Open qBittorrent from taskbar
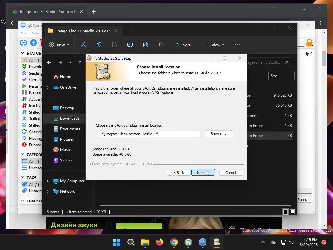 [x=202, y=242]
